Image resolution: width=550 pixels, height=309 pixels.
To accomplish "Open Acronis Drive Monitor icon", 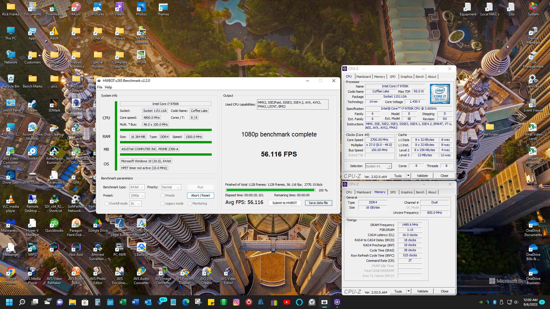I will [32, 131].
